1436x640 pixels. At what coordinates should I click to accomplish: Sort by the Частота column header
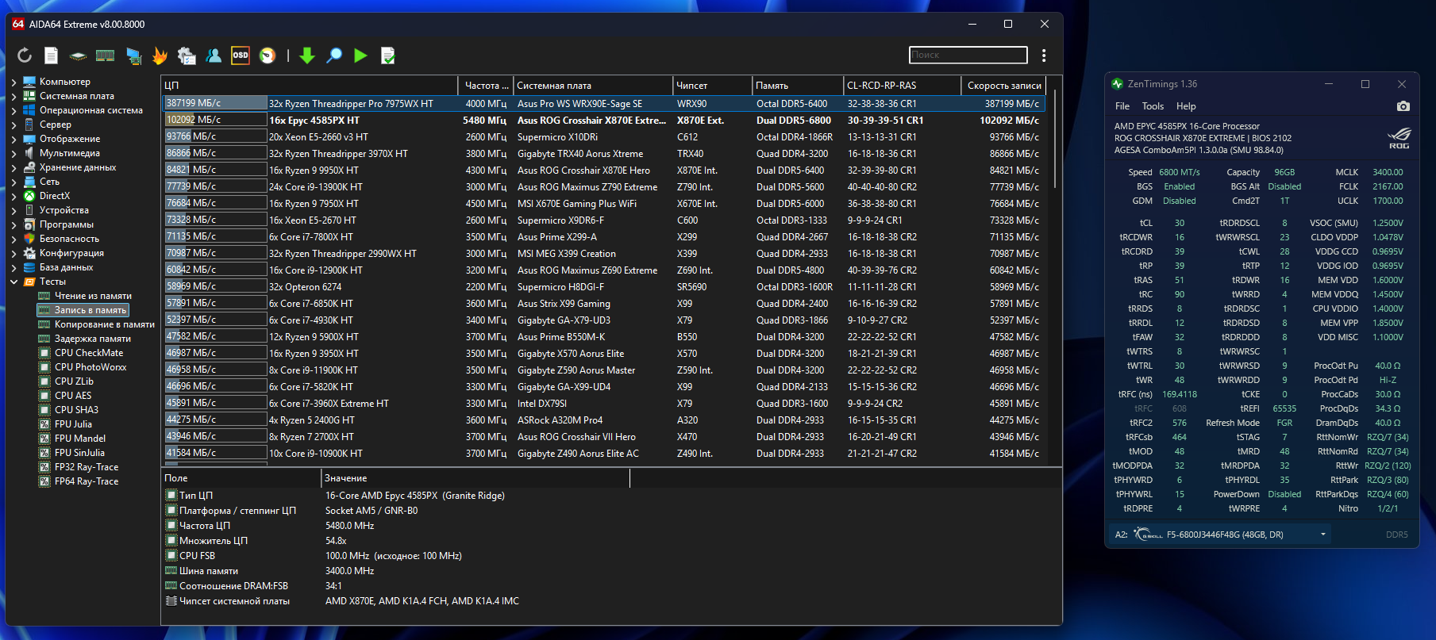[x=486, y=85]
